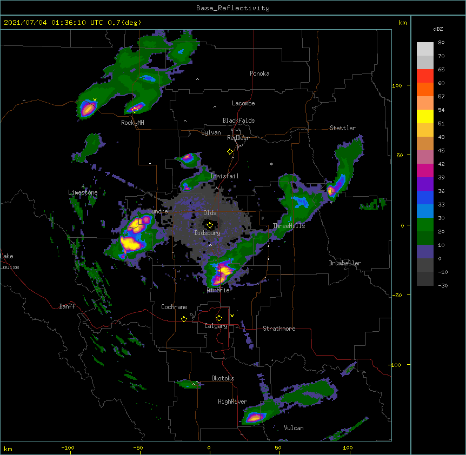Click the Ponoka city label
466x455 pixels.
259,73
